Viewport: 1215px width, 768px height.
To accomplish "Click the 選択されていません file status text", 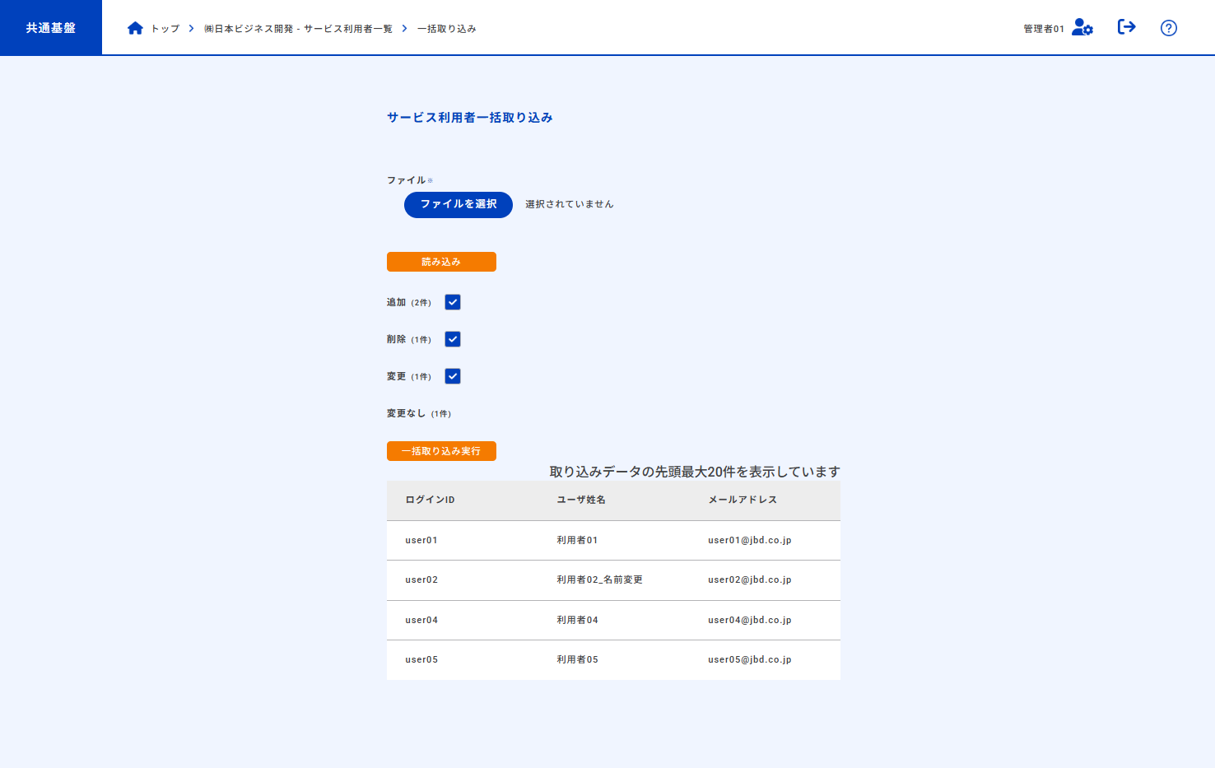I will click(x=569, y=204).
